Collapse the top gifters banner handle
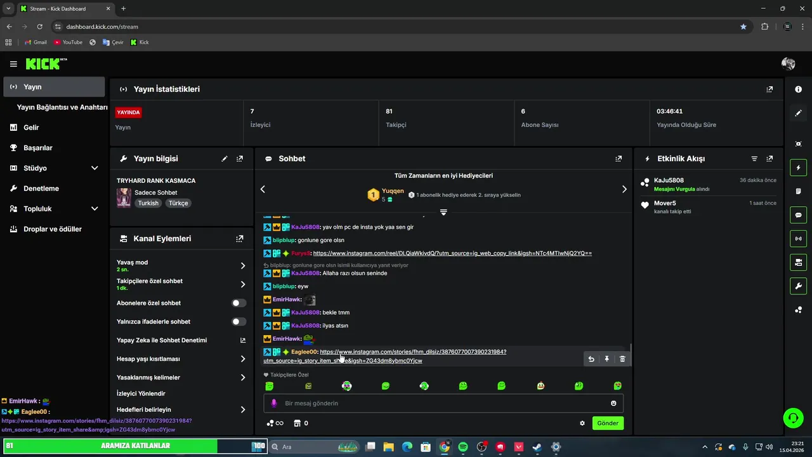The image size is (812, 457). 443,212
